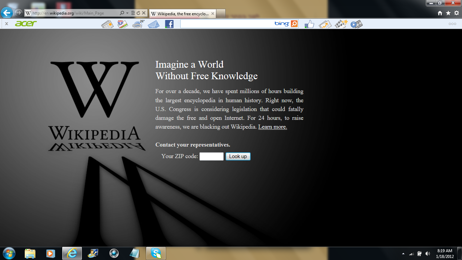Click the Look up button

tap(238, 156)
